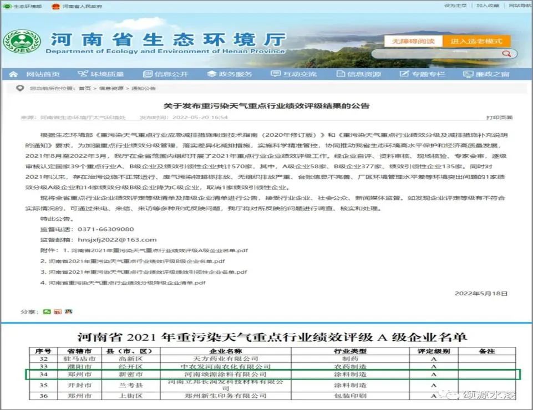Click the 评定级别 column header

tap(434, 351)
